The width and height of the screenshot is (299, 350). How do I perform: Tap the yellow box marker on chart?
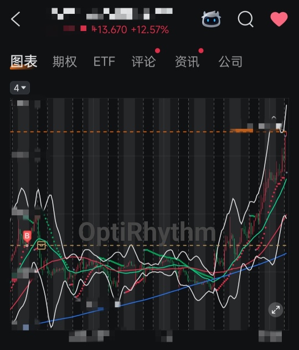coord(41,245)
